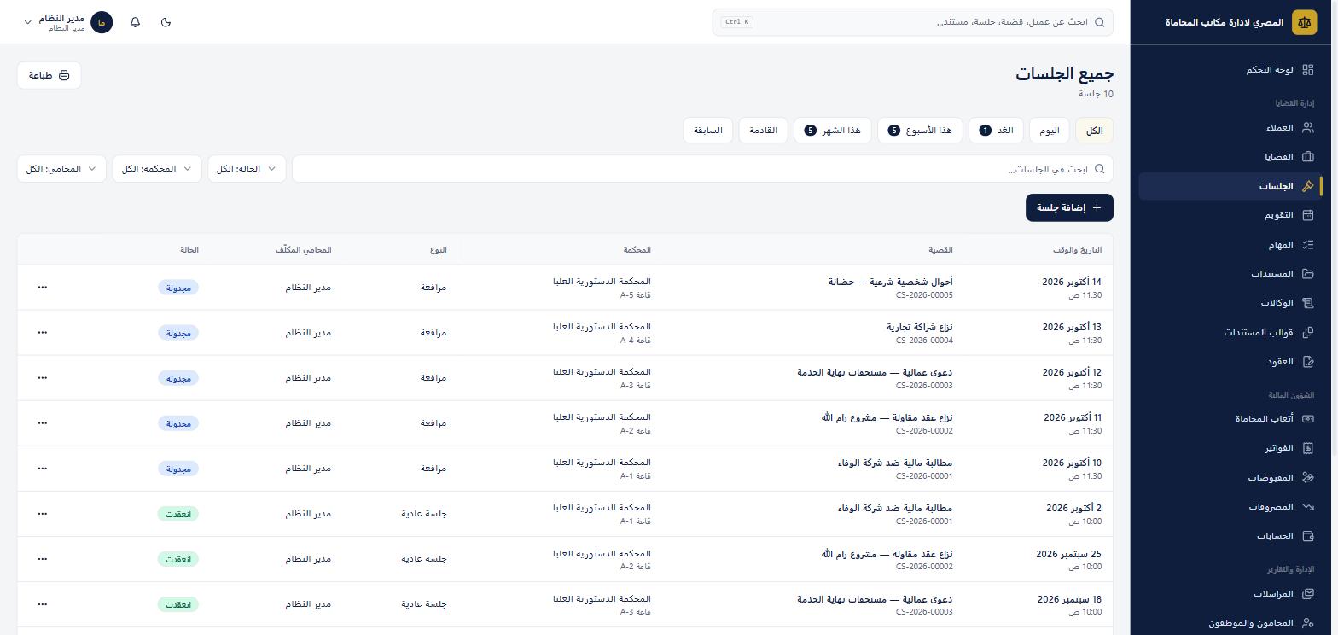The image size is (1338, 635).
Task: Open العقود contracts icon in sidebar
Action: click(x=1307, y=362)
